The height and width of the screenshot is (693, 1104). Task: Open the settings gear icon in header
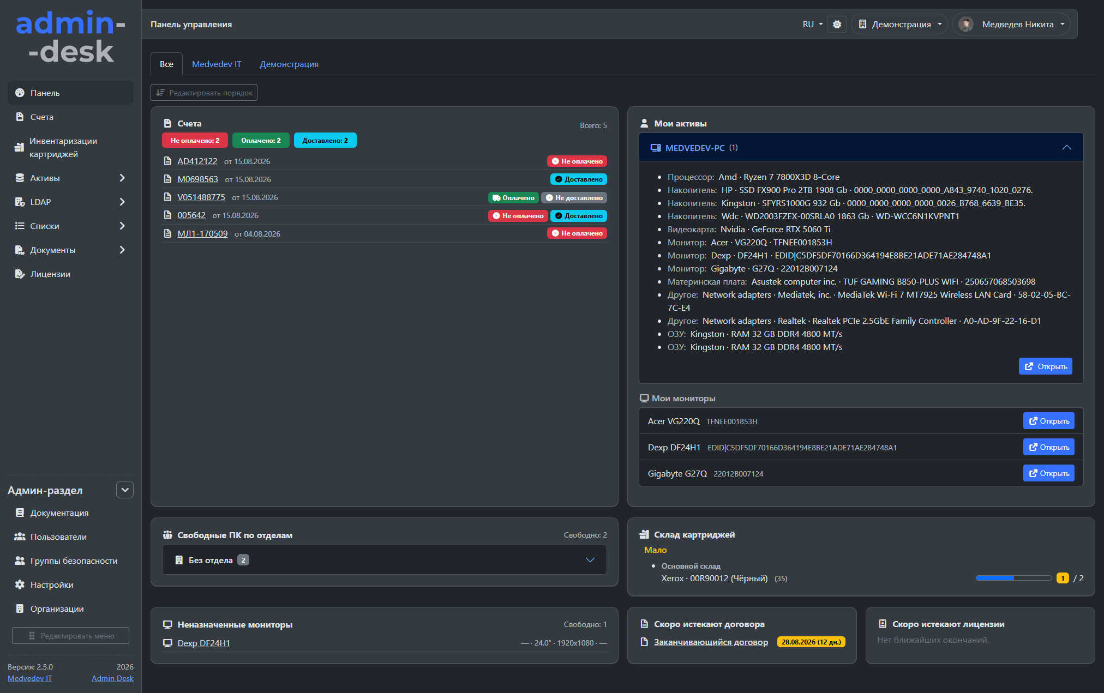tap(837, 24)
